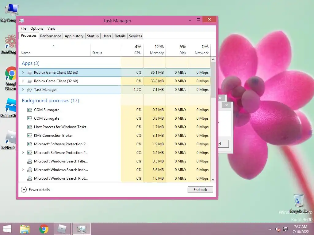Click Microsoft Windows Search Protocol icon
This screenshot has height=235, width=314.
pyautogui.click(x=30, y=178)
